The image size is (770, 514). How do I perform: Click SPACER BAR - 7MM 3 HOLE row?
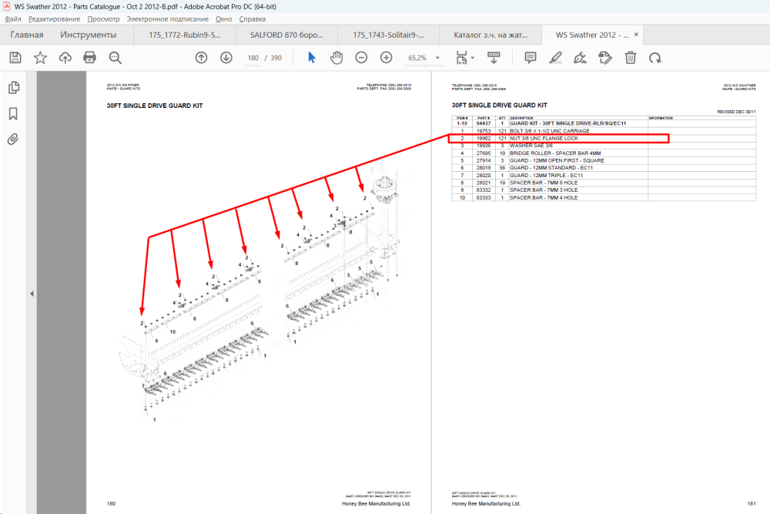pos(604,190)
